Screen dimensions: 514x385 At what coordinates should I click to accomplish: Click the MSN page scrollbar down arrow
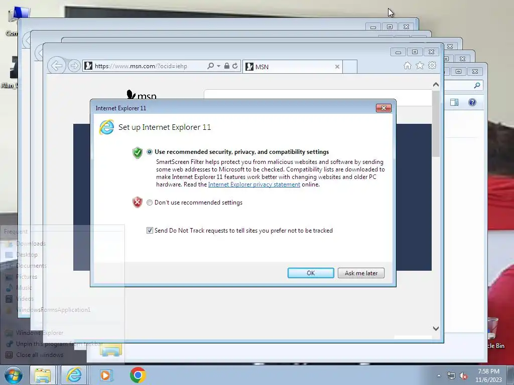(436, 328)
